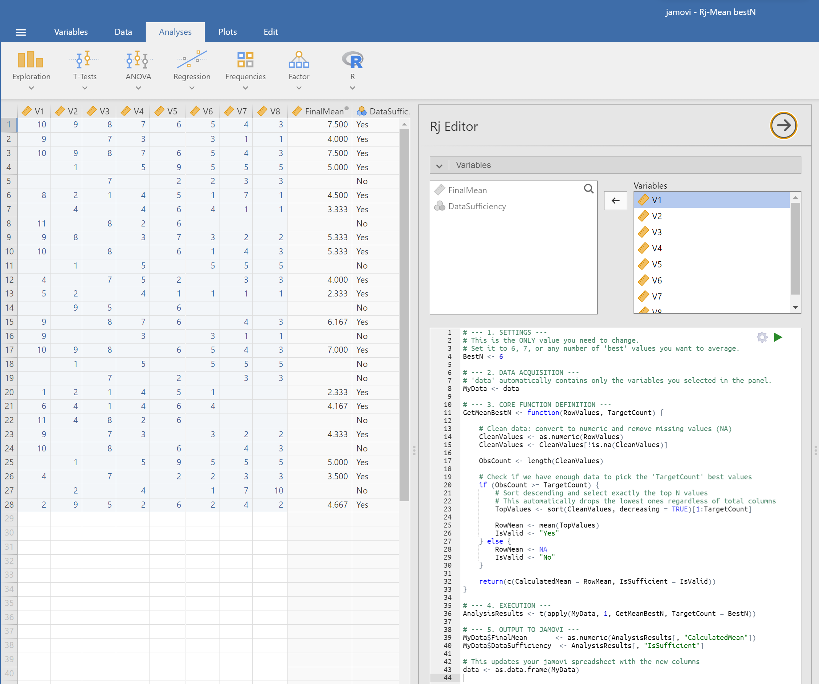Switch to the Variables tab
The image size is (819, 684).
(x=71, y=32)
